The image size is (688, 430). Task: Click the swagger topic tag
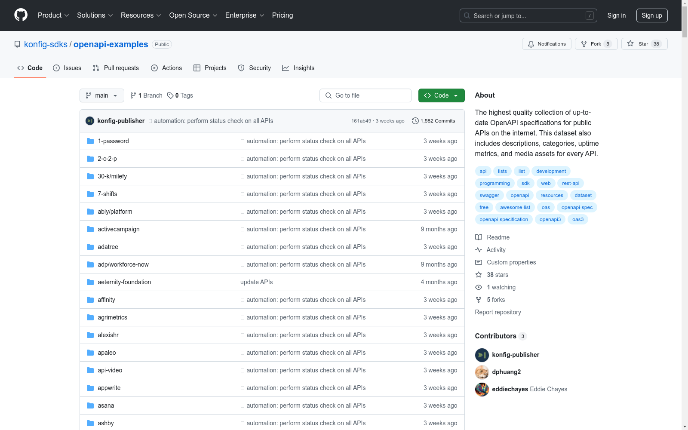pos(489,195)
